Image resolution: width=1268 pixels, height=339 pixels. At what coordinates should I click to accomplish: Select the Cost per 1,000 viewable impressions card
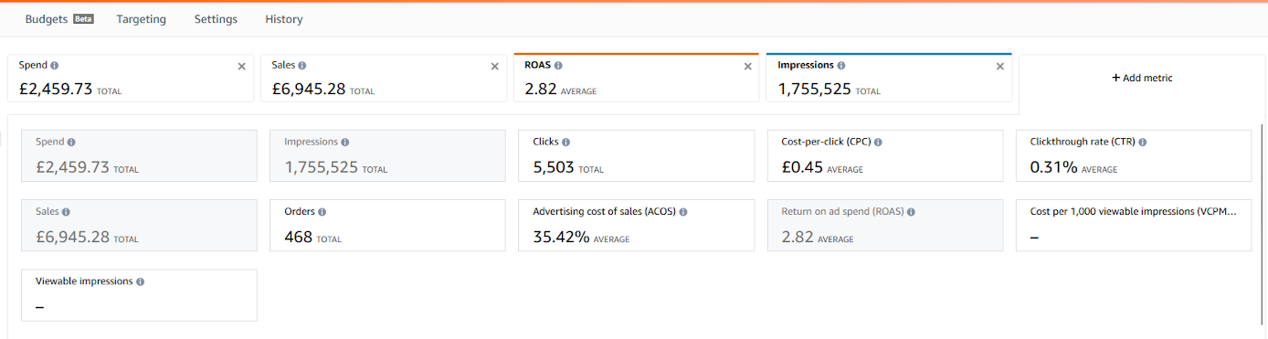click(1134, 225)
